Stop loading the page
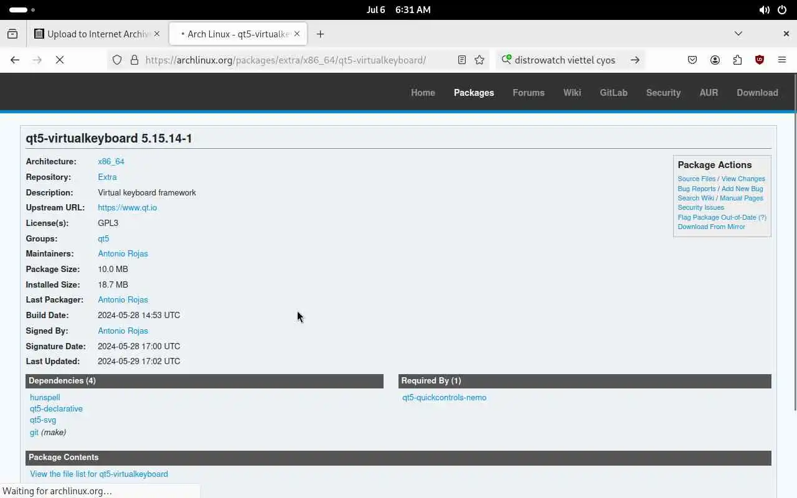797x498 pixels. point(59,60)
